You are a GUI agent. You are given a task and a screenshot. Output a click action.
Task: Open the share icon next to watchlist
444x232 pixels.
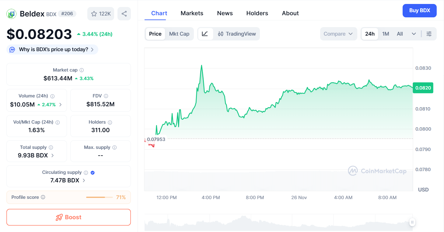click(124, 13)
